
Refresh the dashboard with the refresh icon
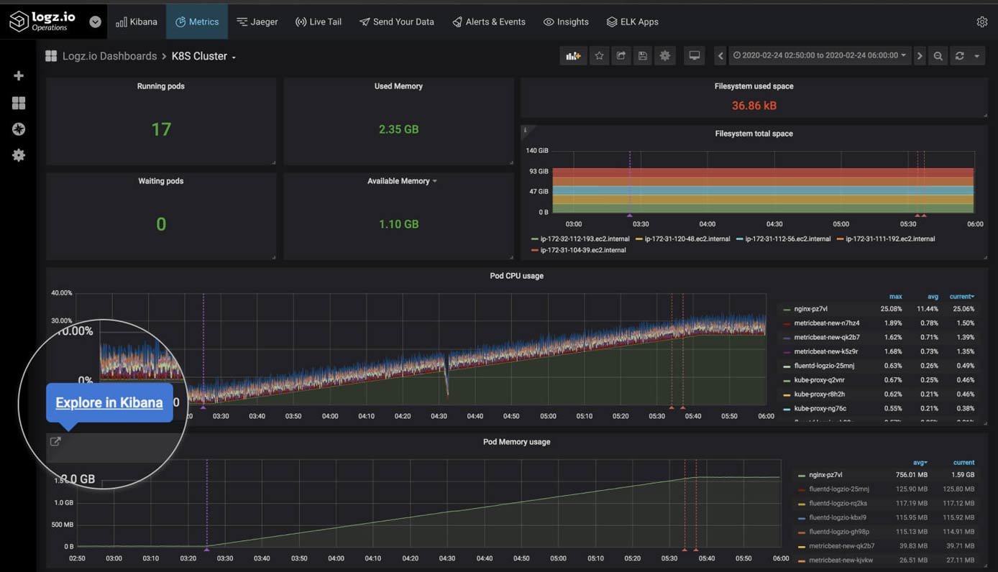click(x=959, y=55)
